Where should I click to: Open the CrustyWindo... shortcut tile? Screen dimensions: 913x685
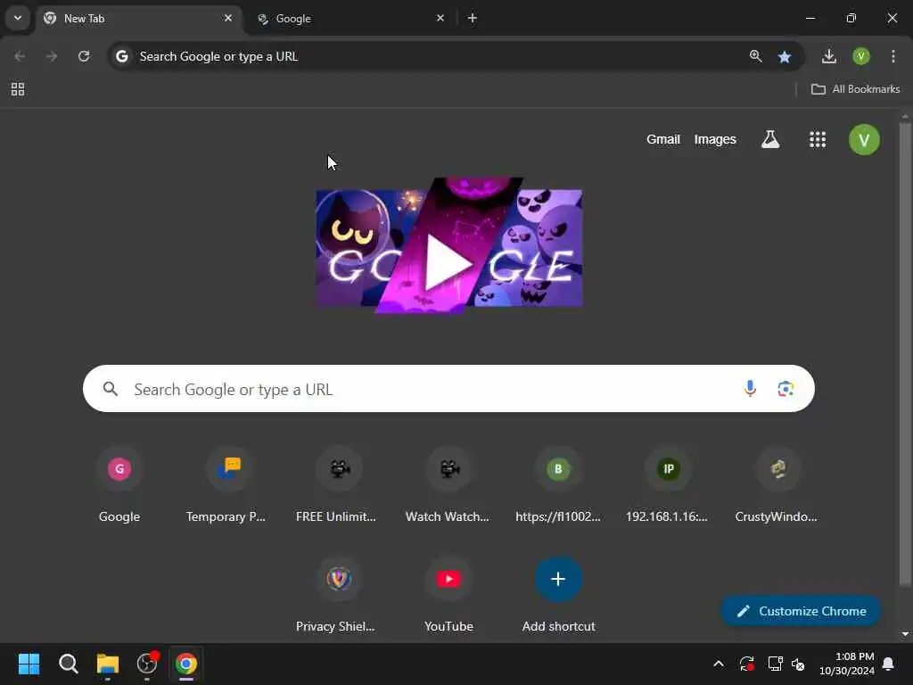(777, 486)
